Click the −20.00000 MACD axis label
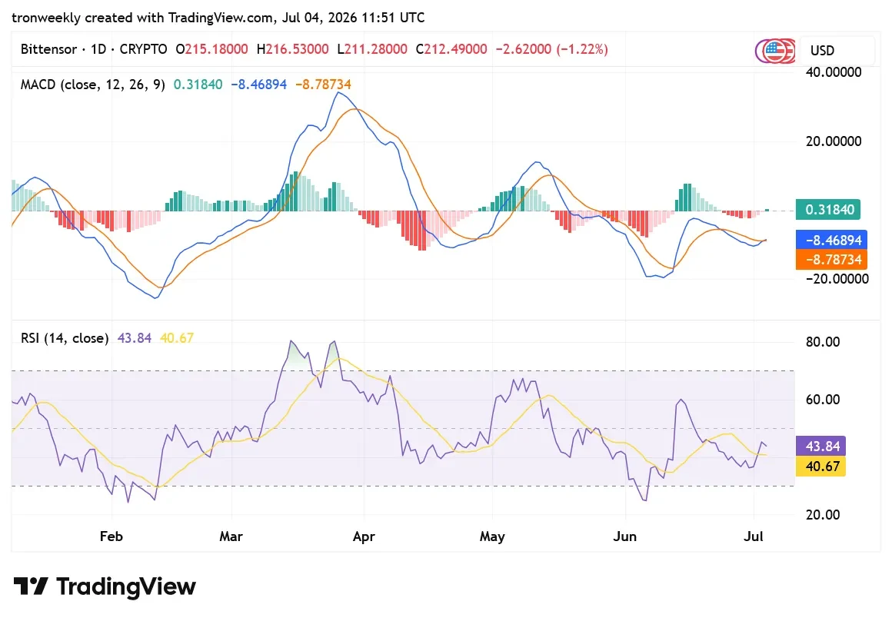This screenshot has width=892, height=621. 837,279
